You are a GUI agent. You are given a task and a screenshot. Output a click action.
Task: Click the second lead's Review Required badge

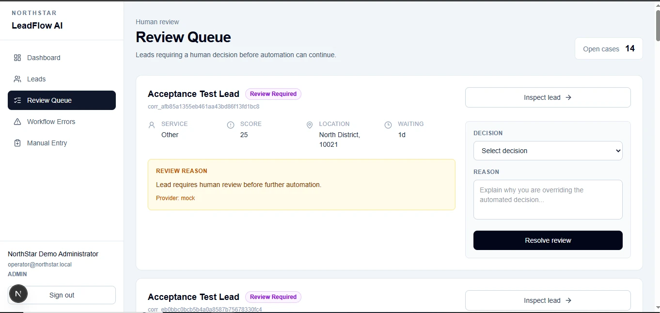(x=273, y=297)
